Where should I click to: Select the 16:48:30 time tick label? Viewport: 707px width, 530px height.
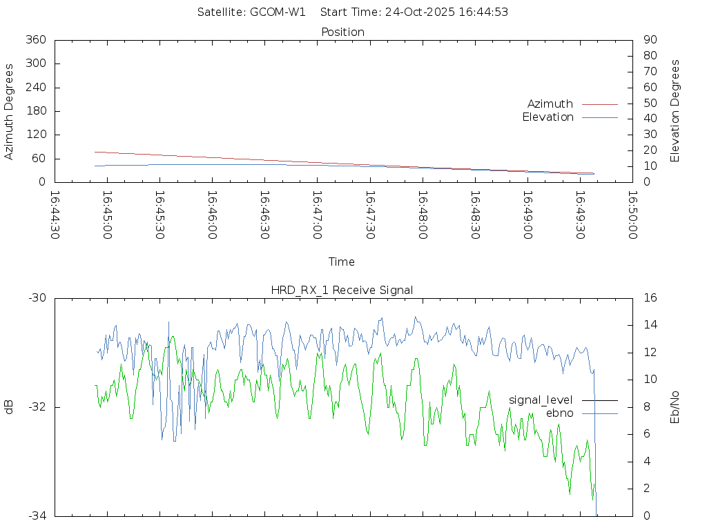[474, 215]
